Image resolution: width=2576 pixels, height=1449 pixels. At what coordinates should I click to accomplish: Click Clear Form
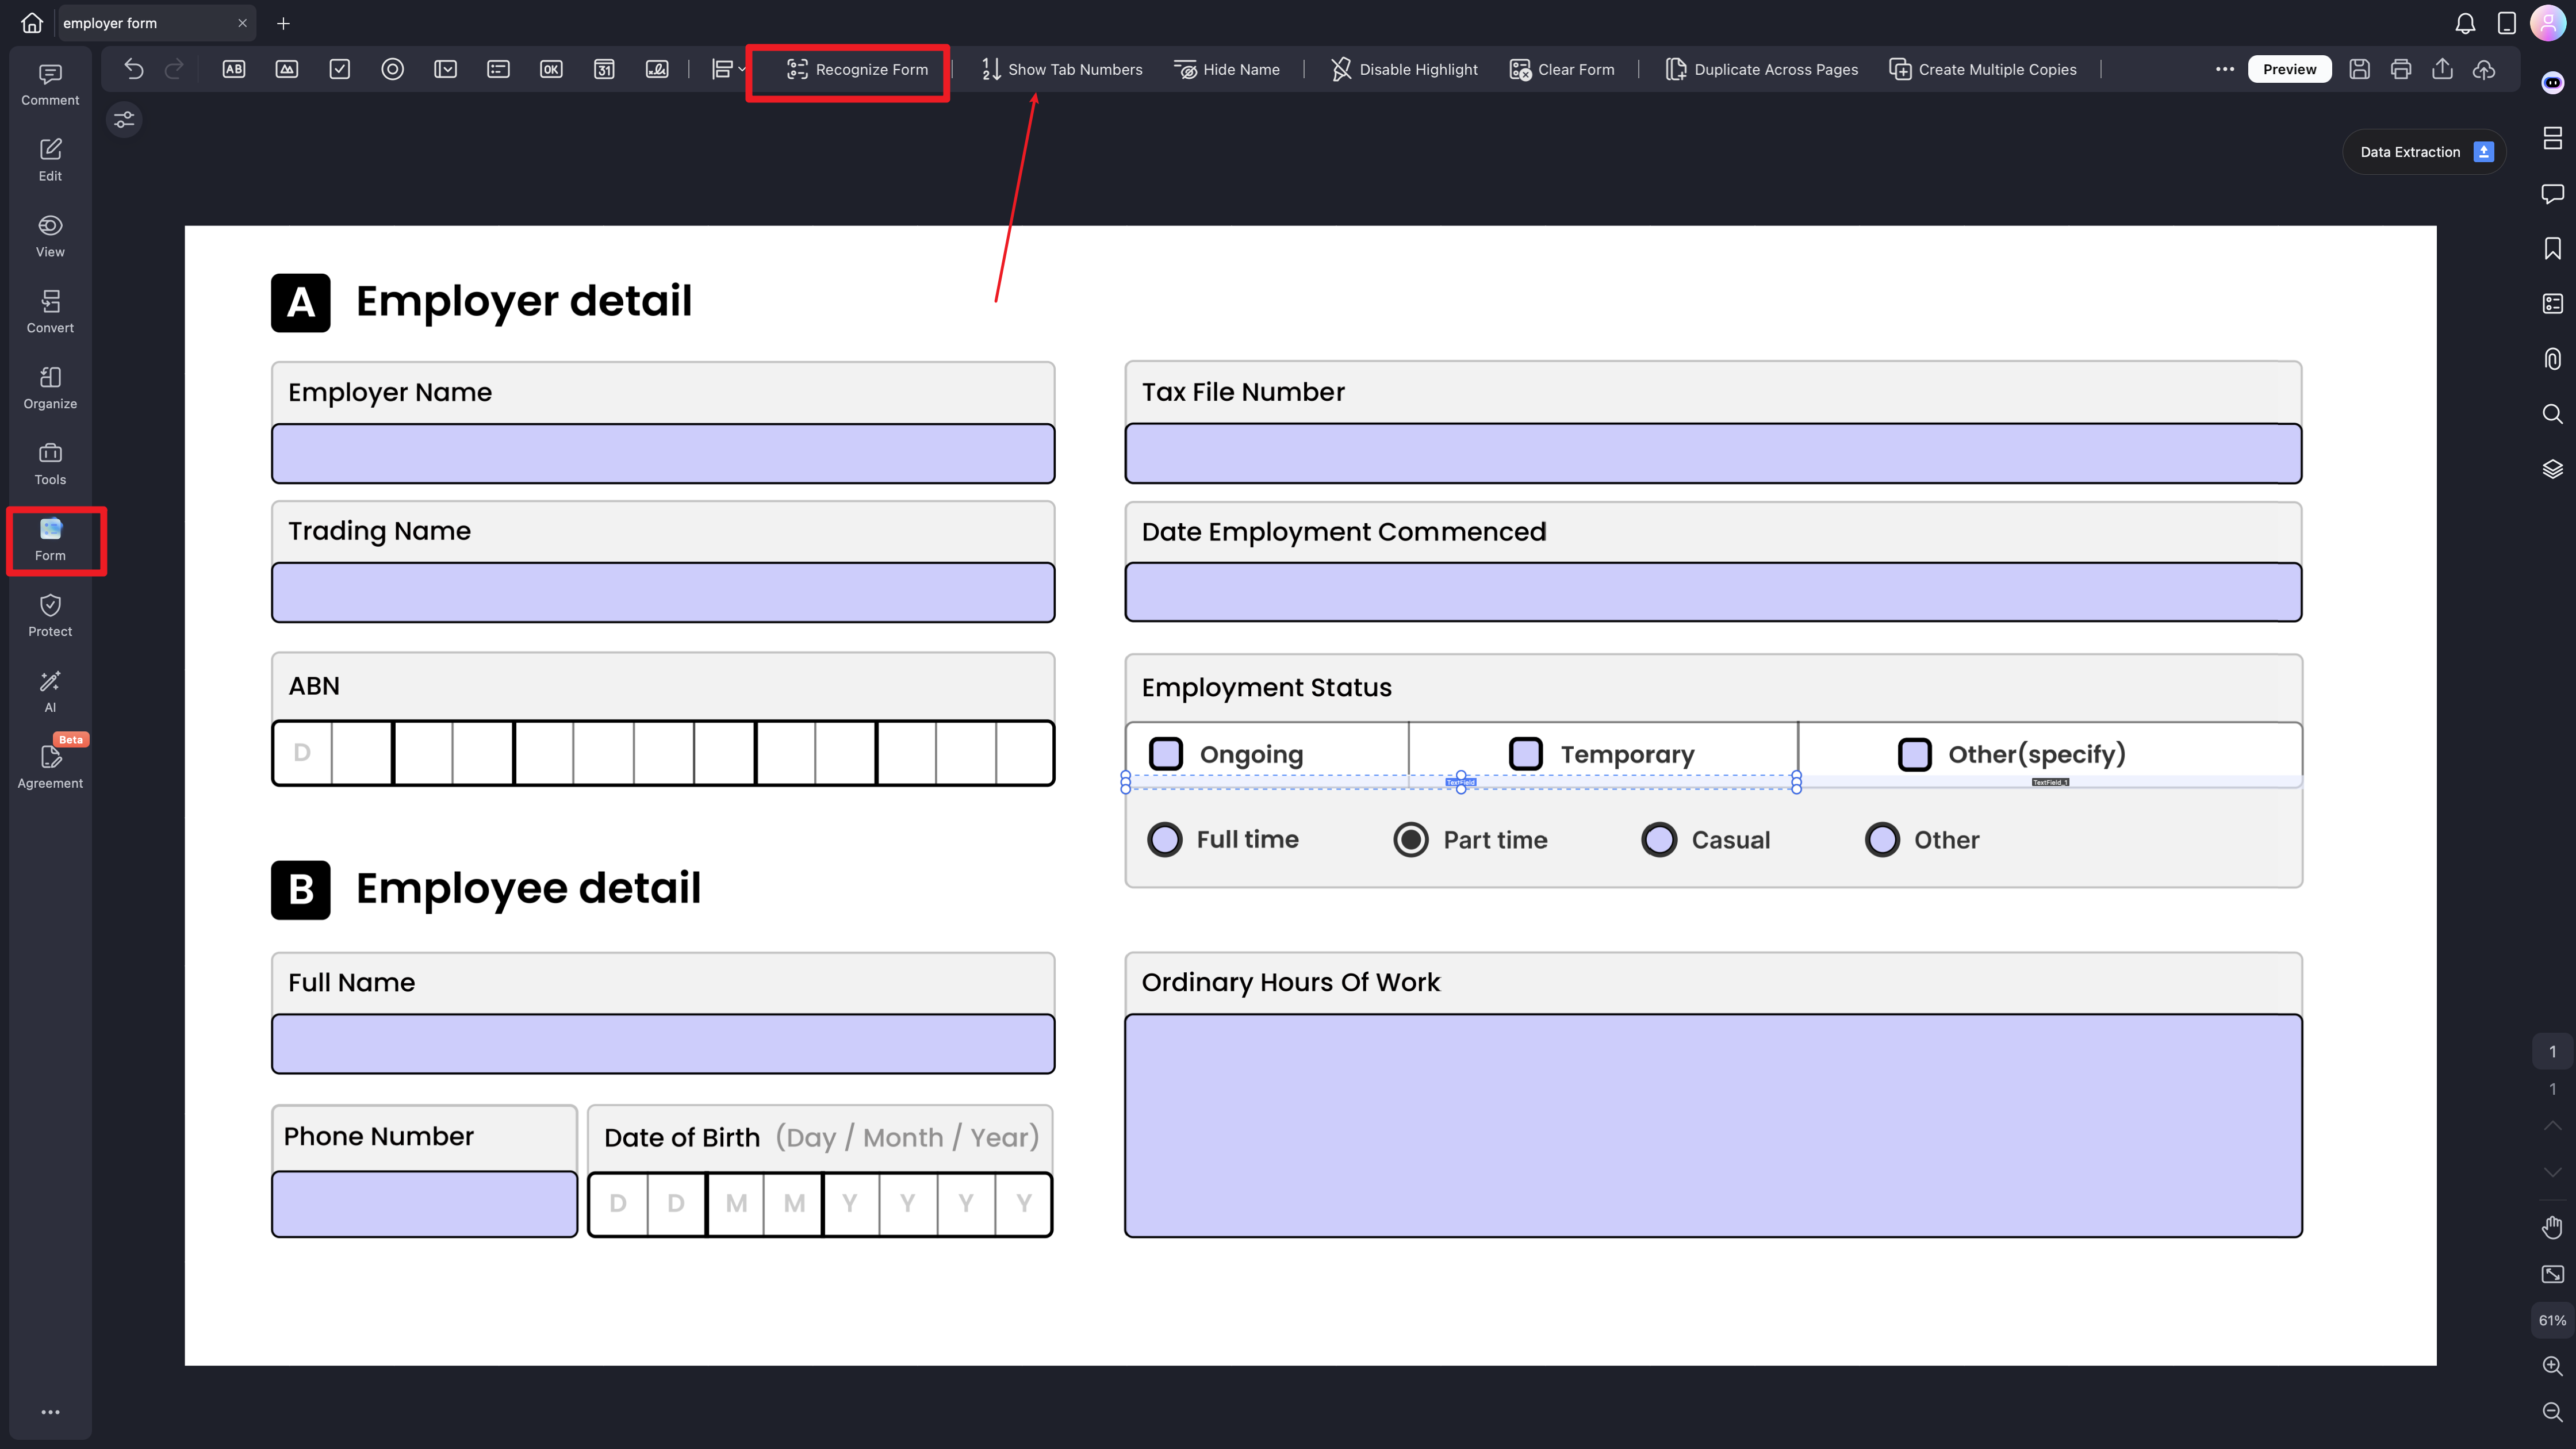click(1562, 69)
